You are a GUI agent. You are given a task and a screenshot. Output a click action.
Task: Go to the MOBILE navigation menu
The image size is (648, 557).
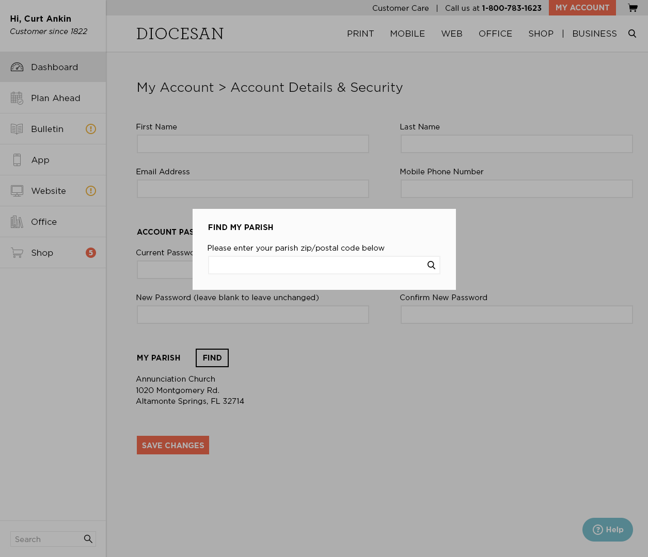[x=407, y=34]
